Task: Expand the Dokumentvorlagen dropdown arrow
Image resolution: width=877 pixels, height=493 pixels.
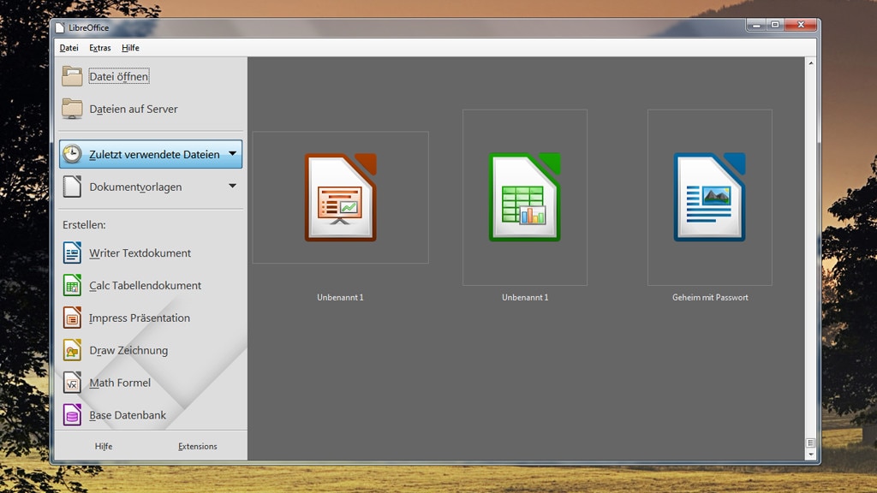Action: coord(232,186)
